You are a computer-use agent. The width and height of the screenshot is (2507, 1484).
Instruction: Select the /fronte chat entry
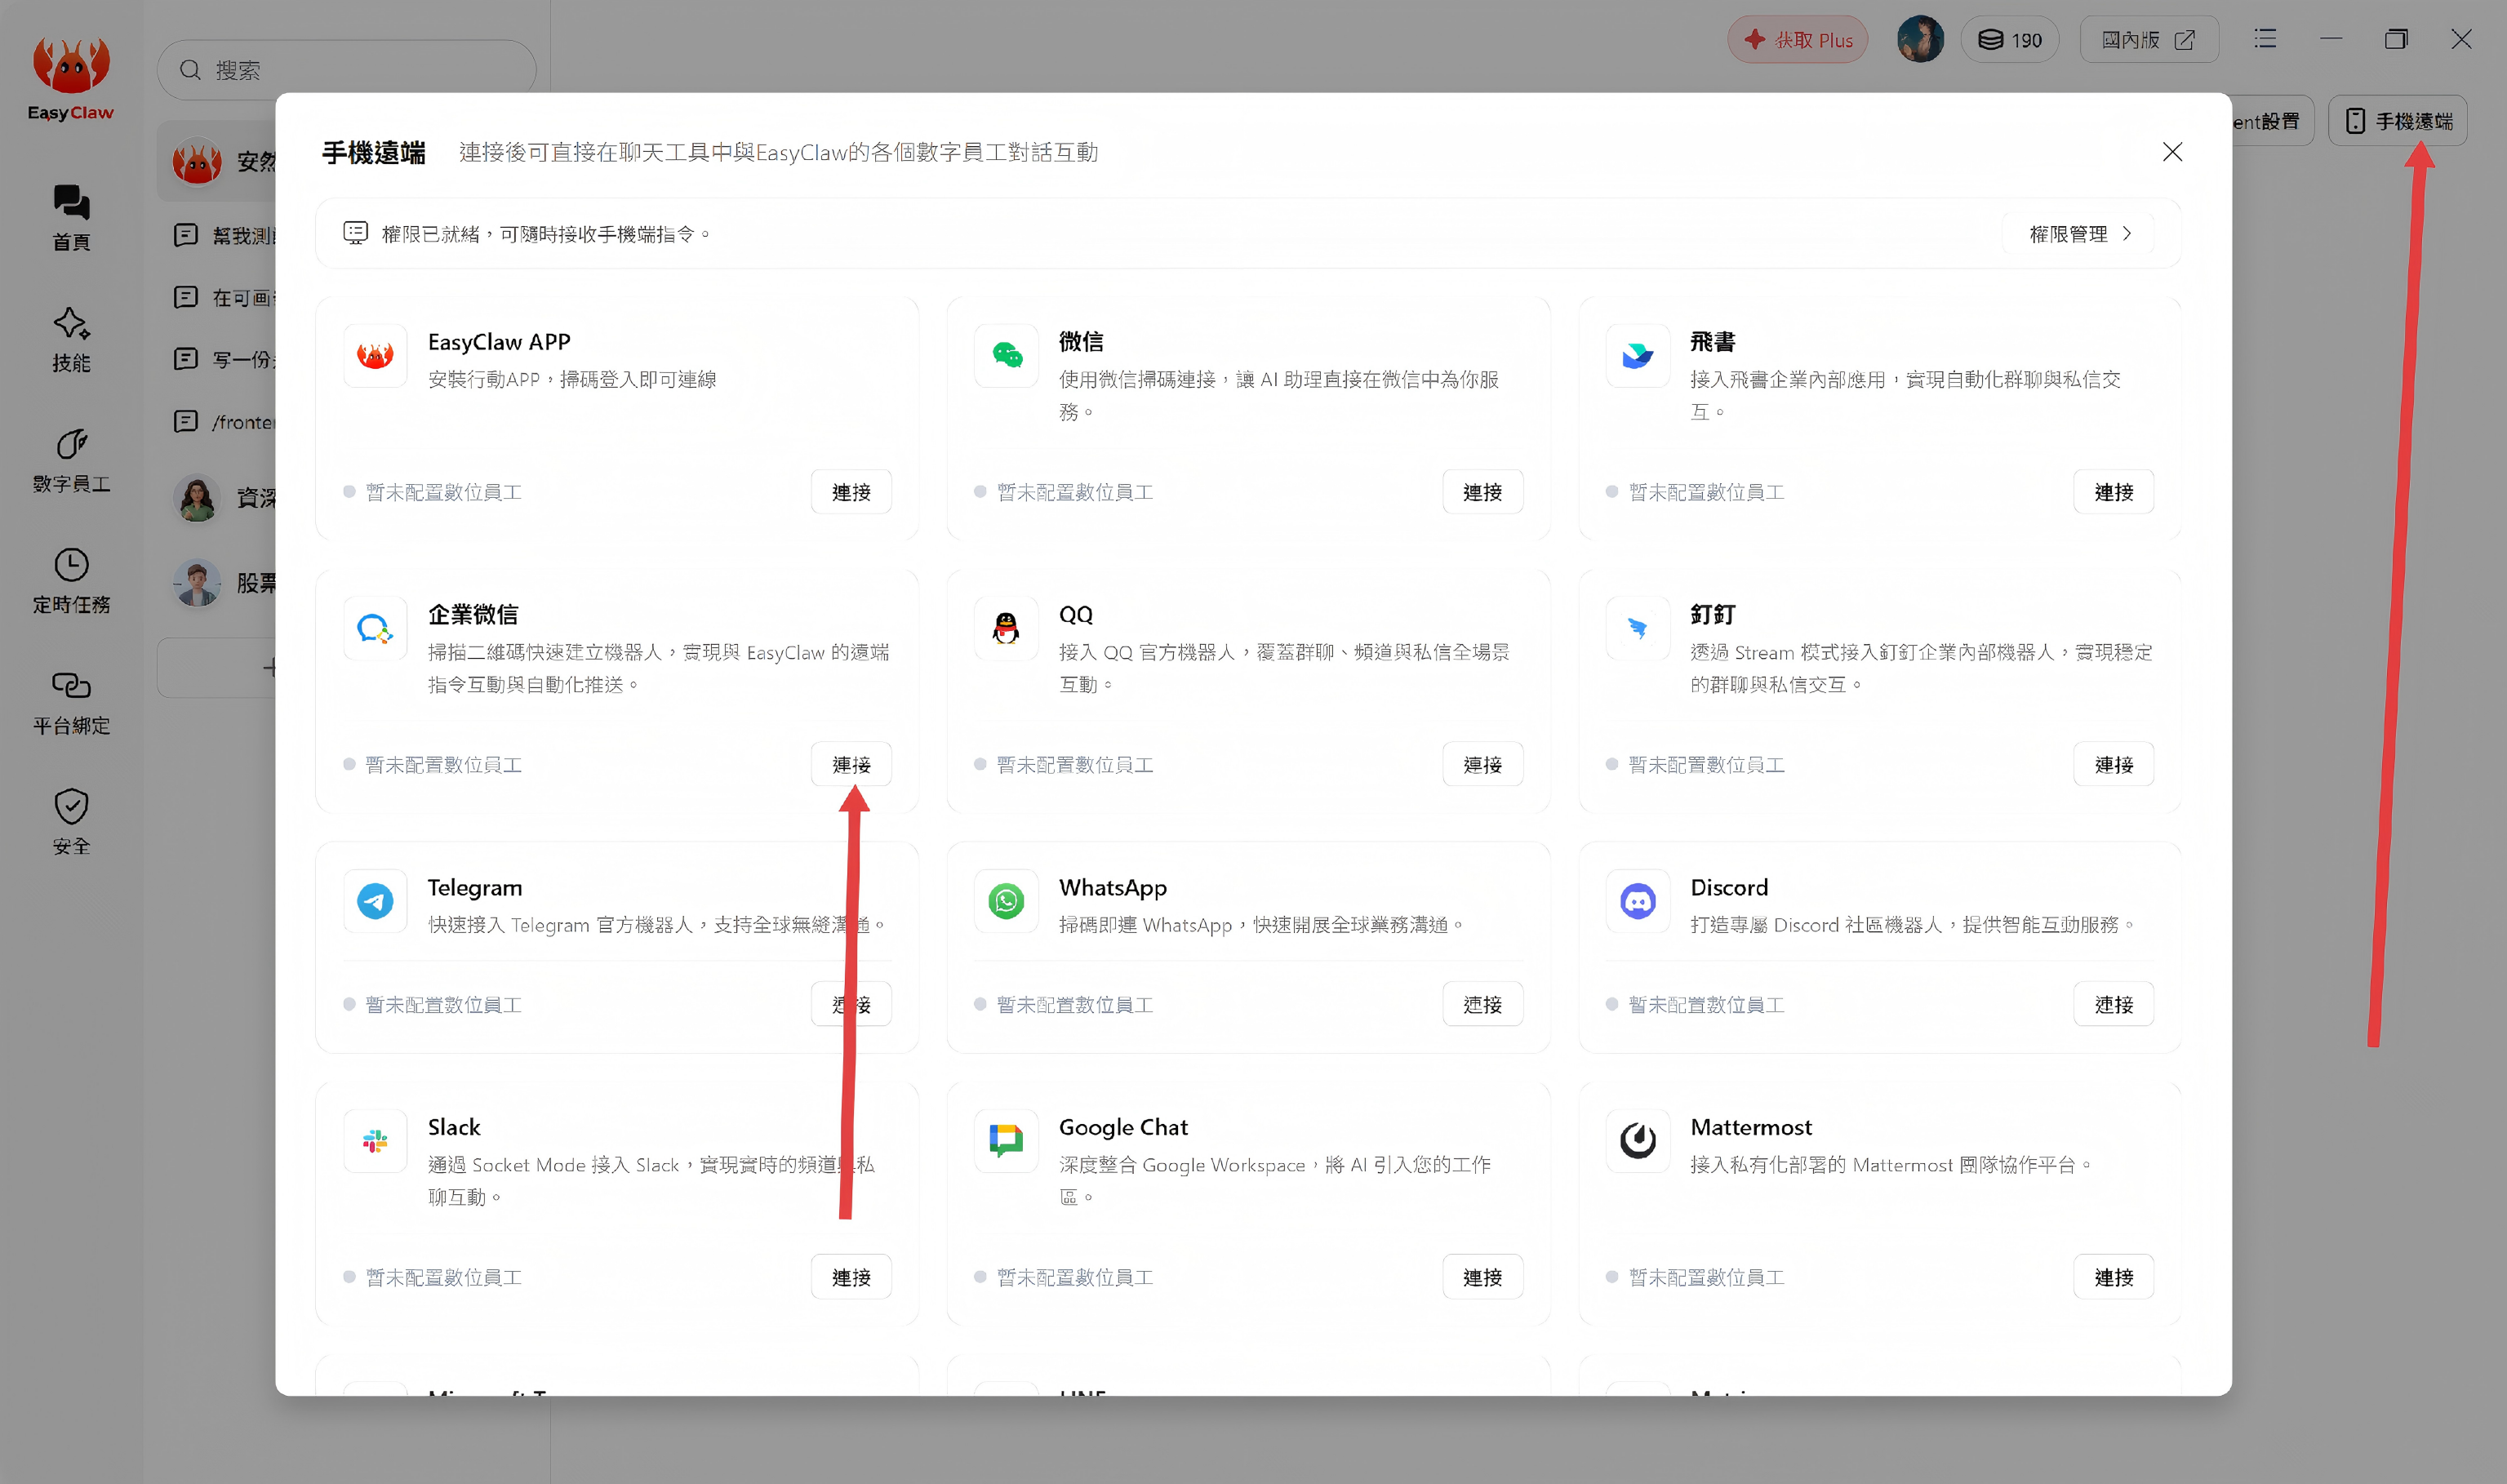pyautogui.click(x=225, y=422)
